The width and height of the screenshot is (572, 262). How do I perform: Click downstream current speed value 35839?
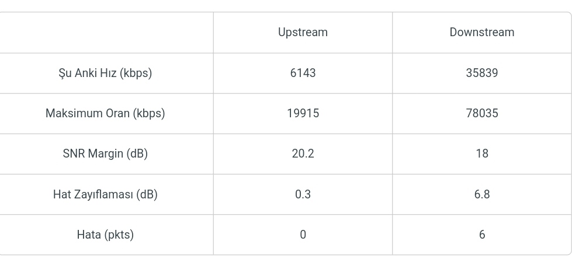[x=482, y=73]
